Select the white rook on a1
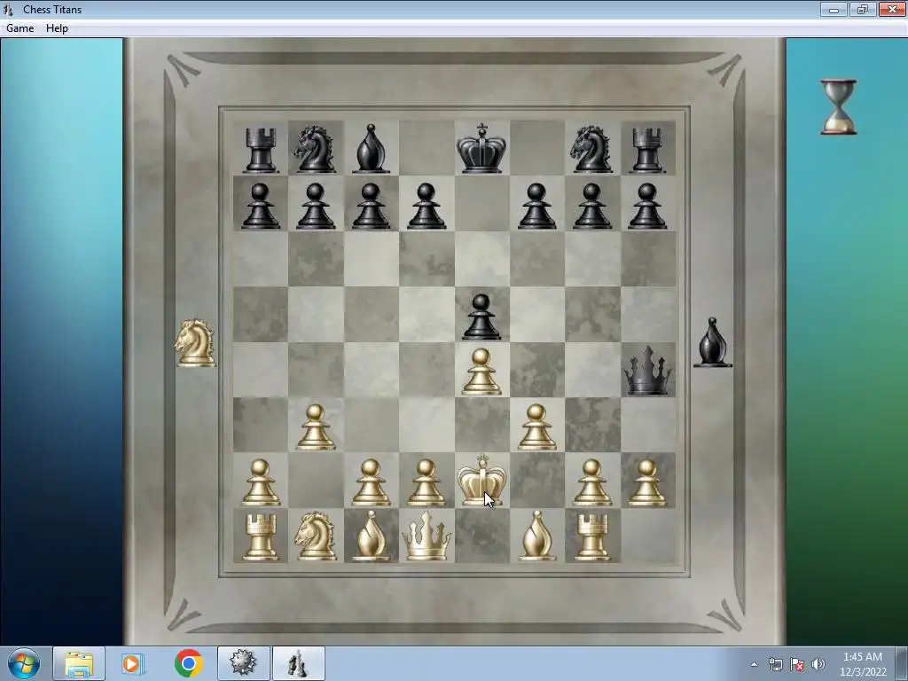908x681 pixels. point(260,537)
